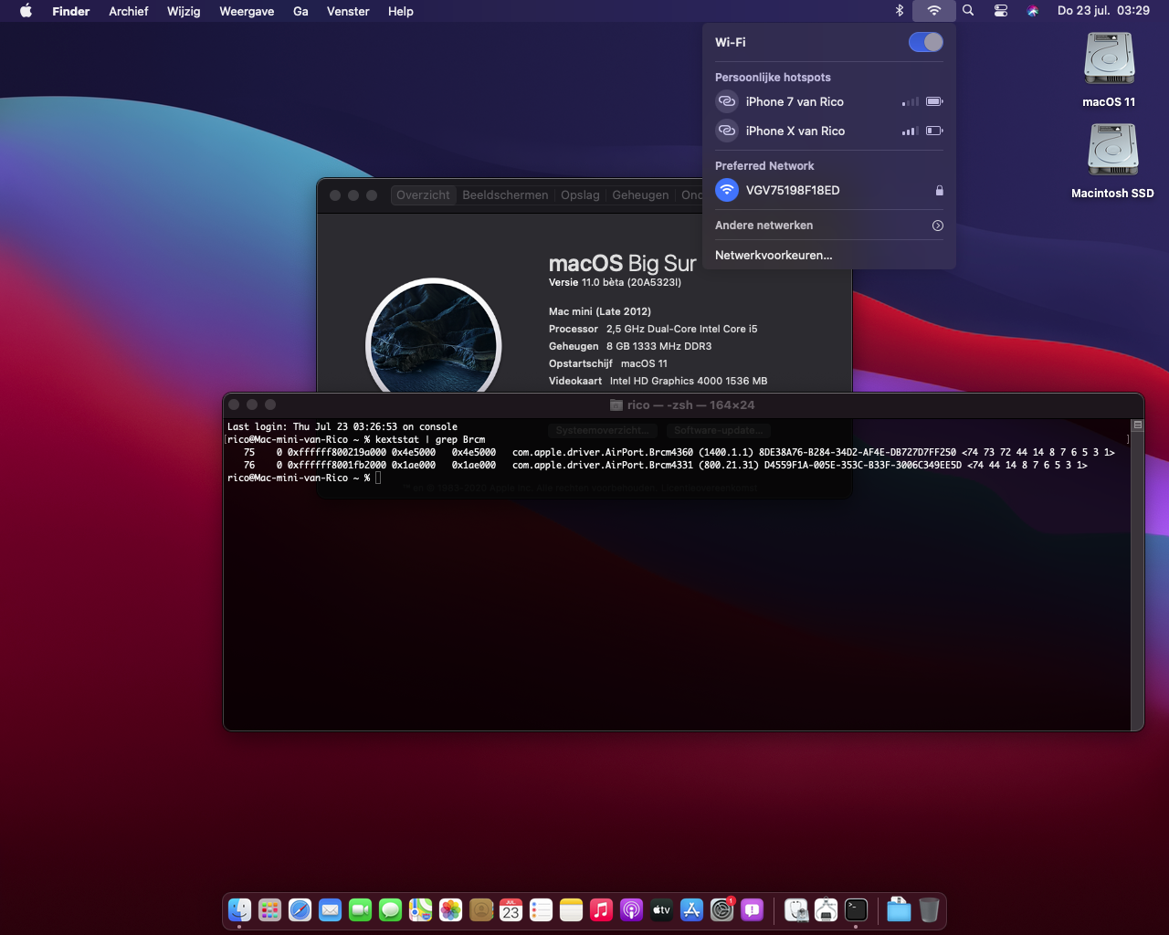This screenshot has height=935, width=1169.
Task: Open Netwerkvoorkeuren from the Wi-Fi menu
Action: tap(773, 256)
